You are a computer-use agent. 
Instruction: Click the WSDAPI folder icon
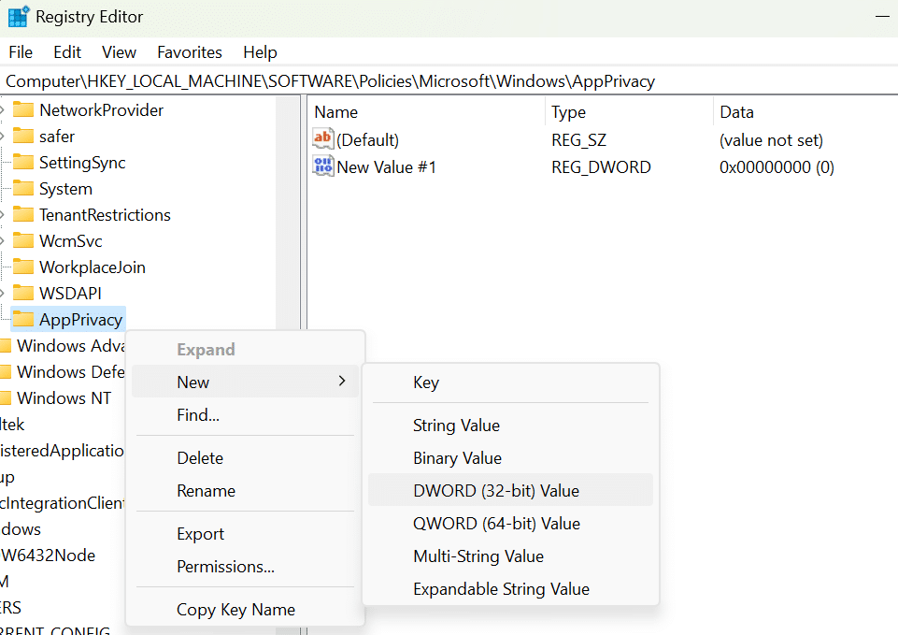(x=23, y=293)
